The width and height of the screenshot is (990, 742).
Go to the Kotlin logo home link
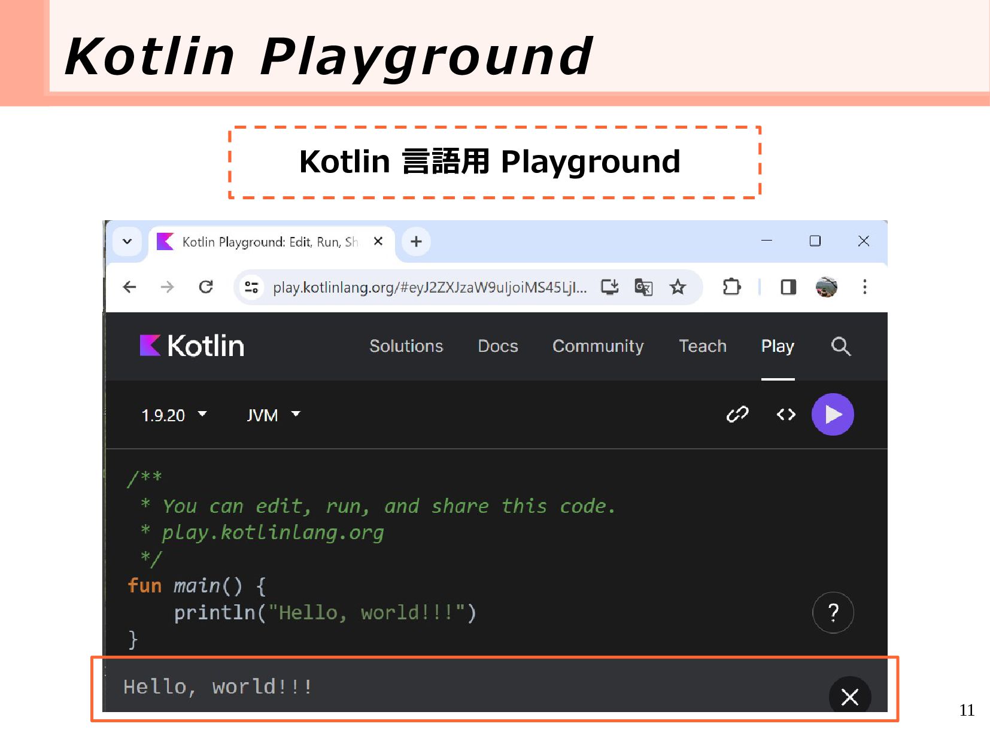point(192,346)
